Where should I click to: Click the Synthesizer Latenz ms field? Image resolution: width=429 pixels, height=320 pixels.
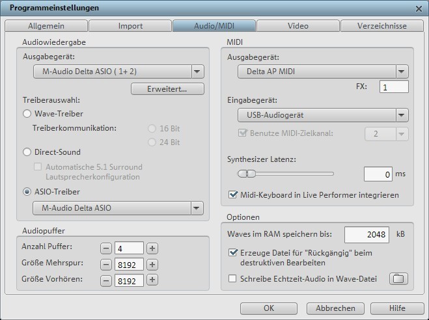click(378, 174)
